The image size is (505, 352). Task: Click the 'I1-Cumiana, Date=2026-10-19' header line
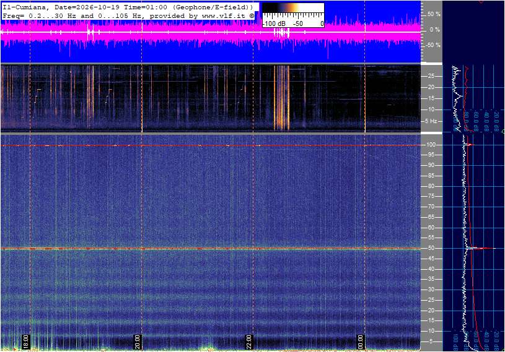coord(128,7)
